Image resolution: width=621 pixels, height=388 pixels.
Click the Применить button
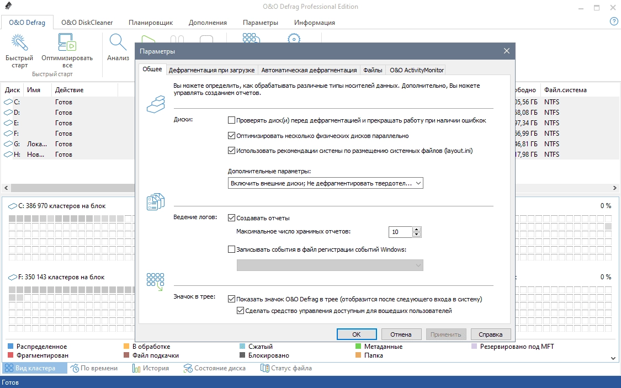pos(445,334)
